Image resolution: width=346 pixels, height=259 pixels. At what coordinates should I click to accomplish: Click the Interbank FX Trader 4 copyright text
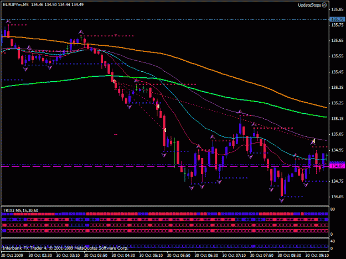click(65, 248)
